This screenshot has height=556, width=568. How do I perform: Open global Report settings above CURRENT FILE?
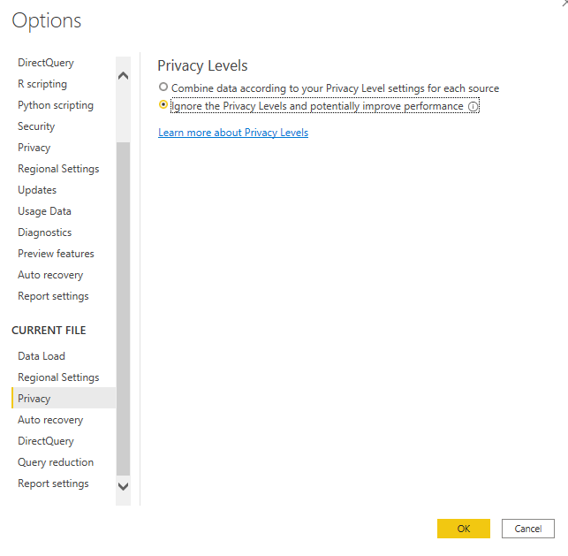point(53,296)
